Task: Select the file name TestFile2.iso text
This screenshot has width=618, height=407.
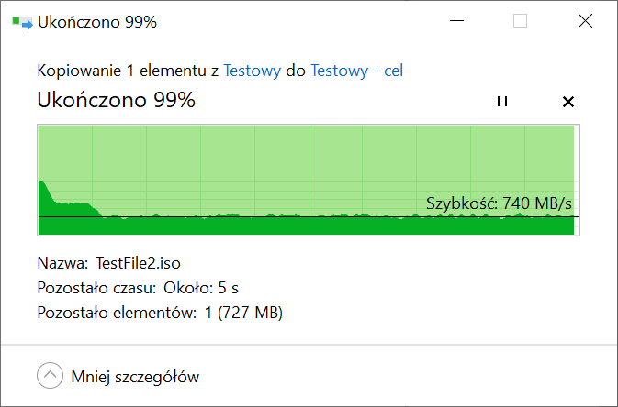Action: pos(138,263)
